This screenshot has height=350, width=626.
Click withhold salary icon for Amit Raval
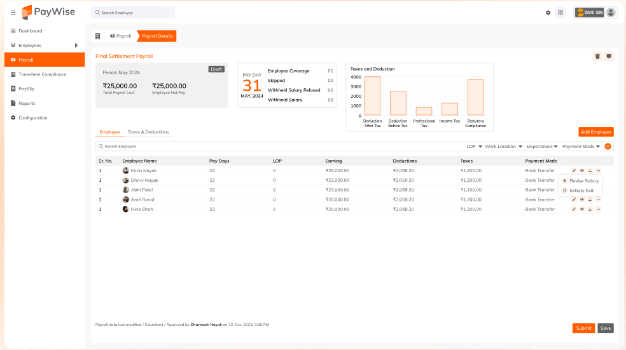[590, 199]
